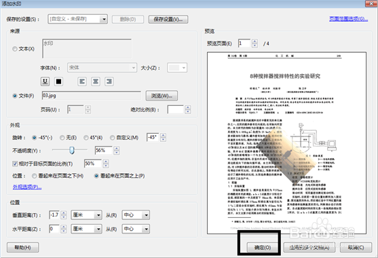The width and height of the screenshot is (378, 258).
Task: Select the 文本(X) text source radio button
Action: point(15,49)
